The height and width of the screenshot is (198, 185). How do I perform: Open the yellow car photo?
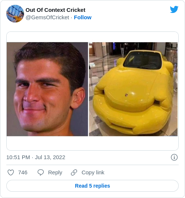tap(133, 89)
